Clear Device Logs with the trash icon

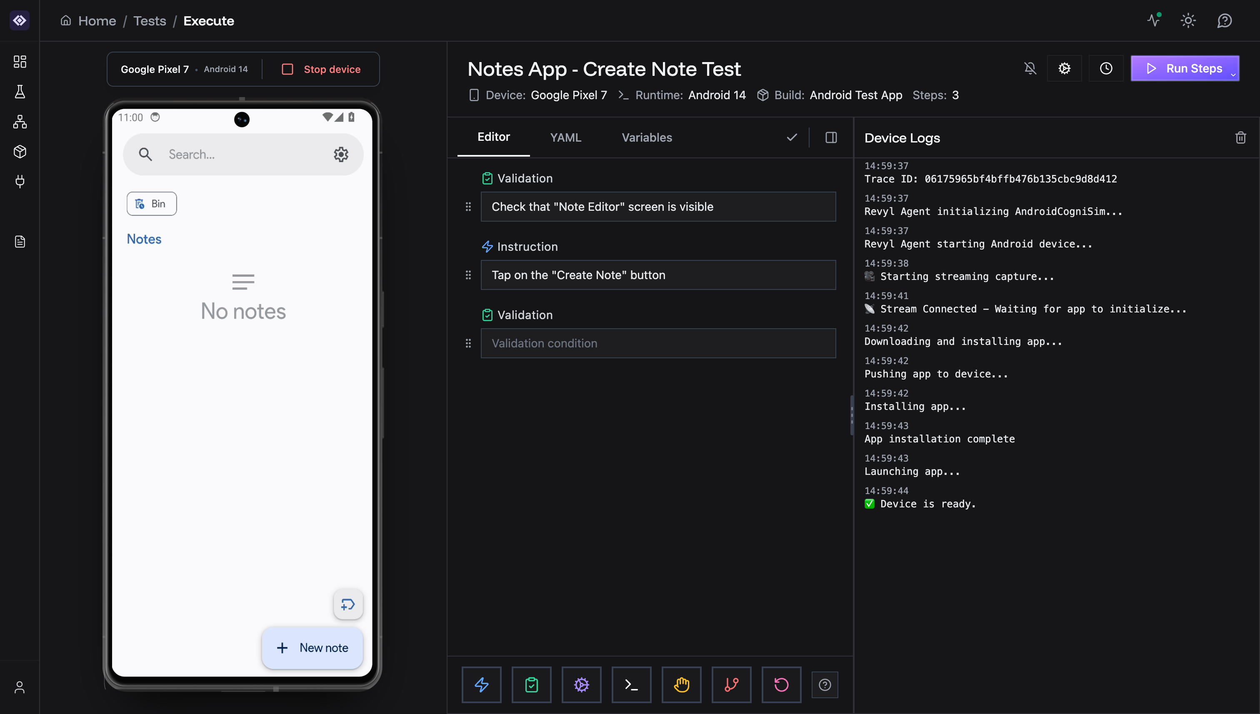pos(1241,137)
